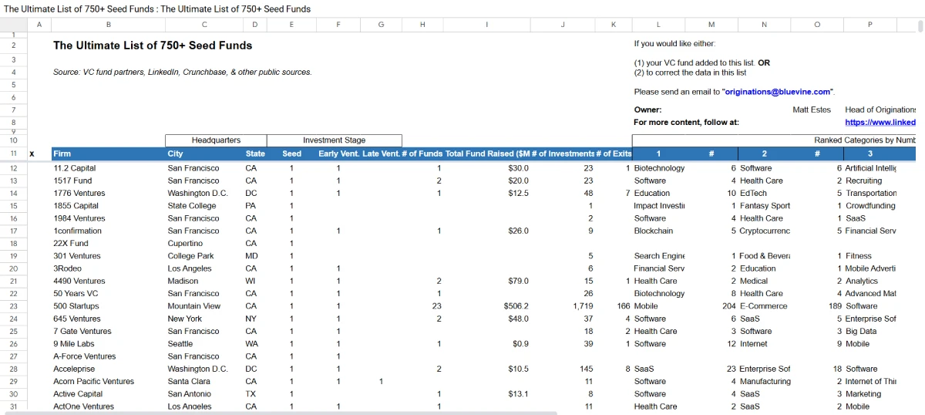Select the 50 Years VC firm cell
This screenshot has width=925, height=415.
pyautogui.click(x=108, y=294)
